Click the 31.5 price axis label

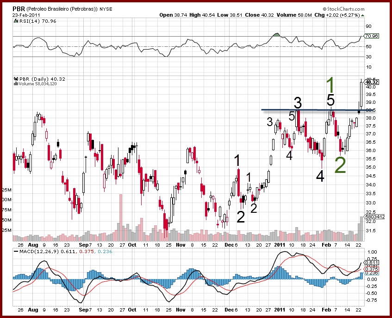pyautogui.click(x=371, y=231)
